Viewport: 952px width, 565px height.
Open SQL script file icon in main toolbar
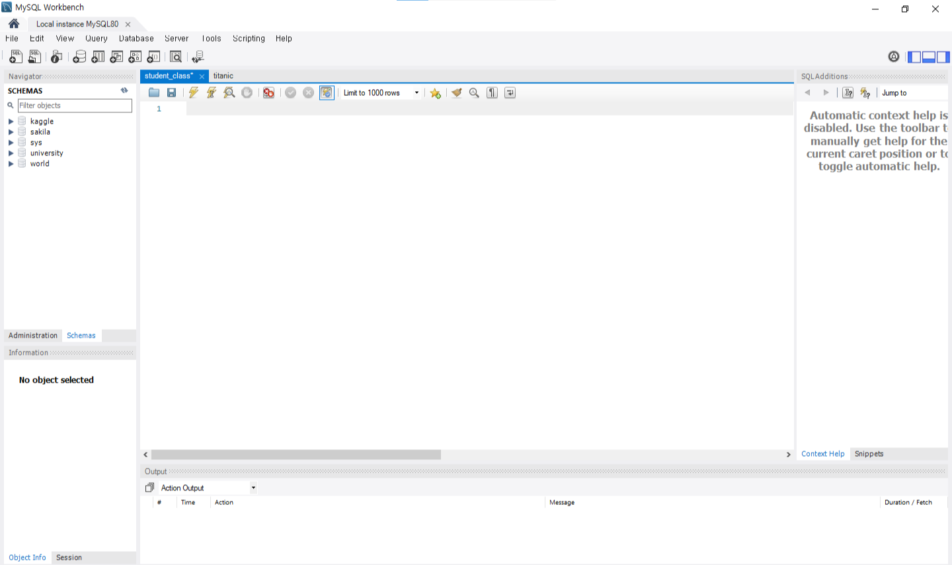[x=34, y=57]
